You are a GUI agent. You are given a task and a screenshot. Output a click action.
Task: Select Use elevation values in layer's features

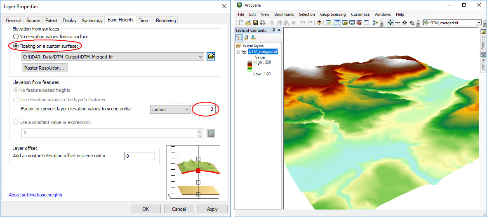[x=16, y=100]
